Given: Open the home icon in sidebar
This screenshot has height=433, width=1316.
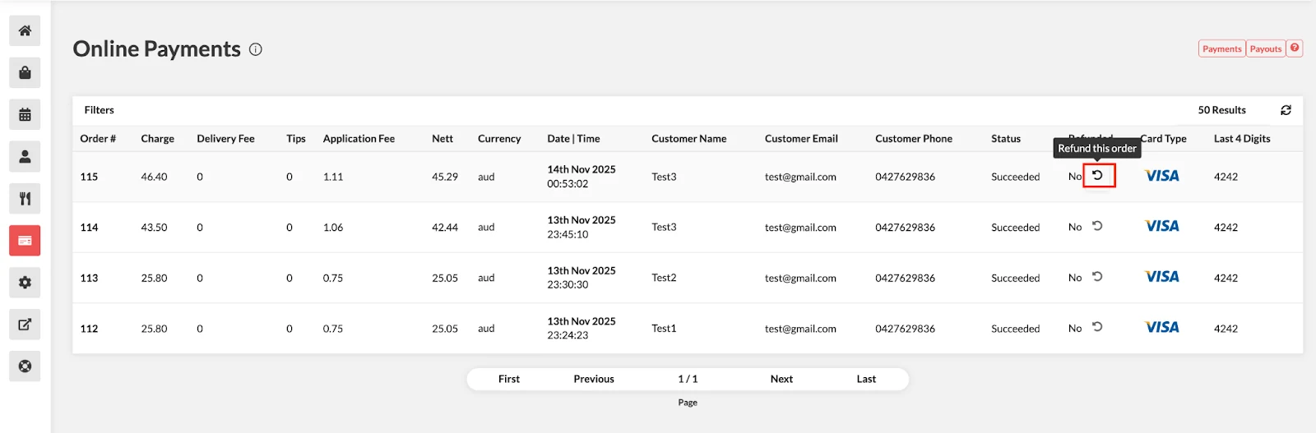Looking at the screenshot, I should (25, 31).
